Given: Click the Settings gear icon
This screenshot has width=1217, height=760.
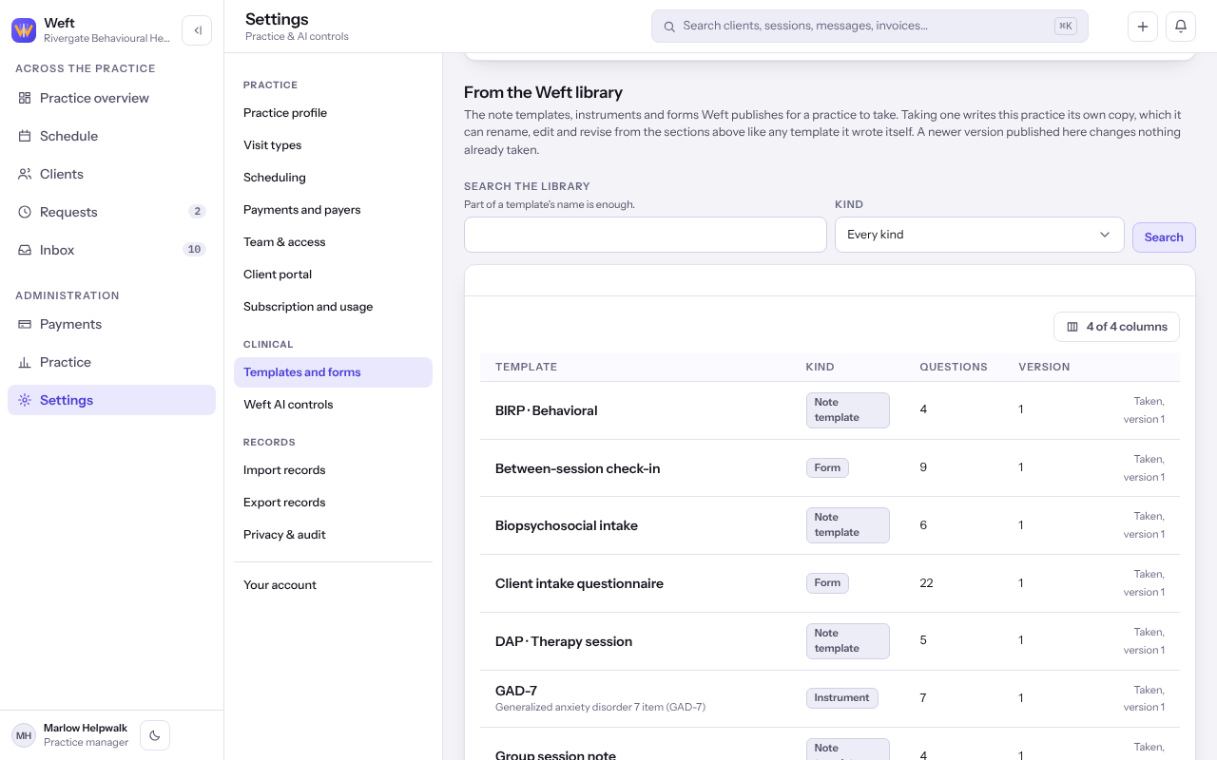Looking at the screenshot, I should pos(25,400).
